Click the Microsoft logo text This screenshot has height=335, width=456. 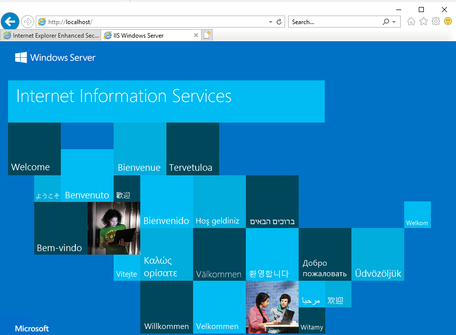click(x=32, y=328)
